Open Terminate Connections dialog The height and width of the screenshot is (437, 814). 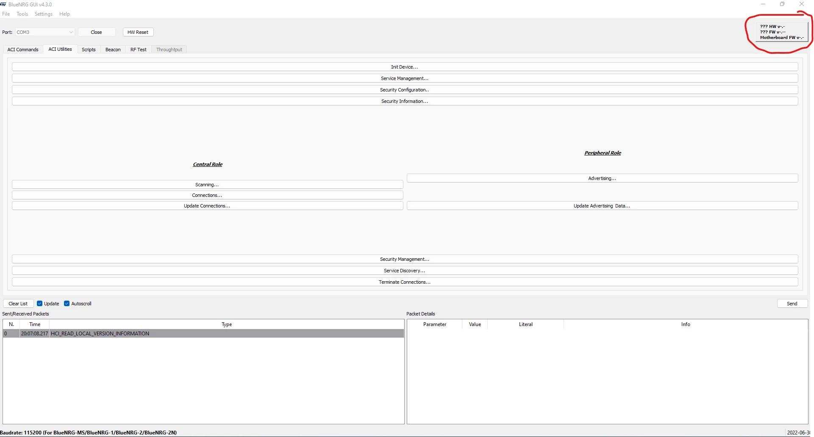pyautogui.click(x=405, y=282)
